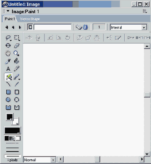Screen dimensions: 151x164
Task: Switch to the VectorShape tab
Action: click(30, 19)
